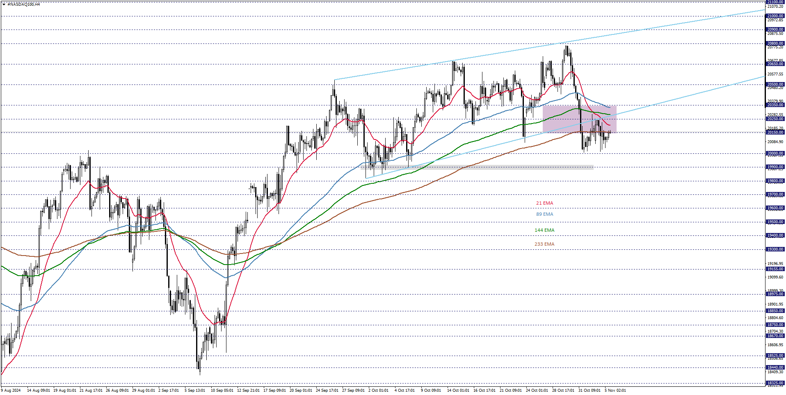Click the 2 Sep 17:01 time label
This screenshot has height=395, width=786.
coord(169,390)
